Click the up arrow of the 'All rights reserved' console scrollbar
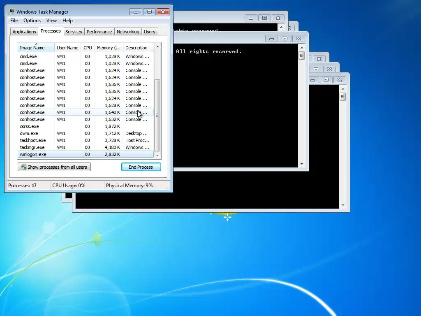Image resolution: width=421 pixels, height=316 pixels. pos(302,48)
